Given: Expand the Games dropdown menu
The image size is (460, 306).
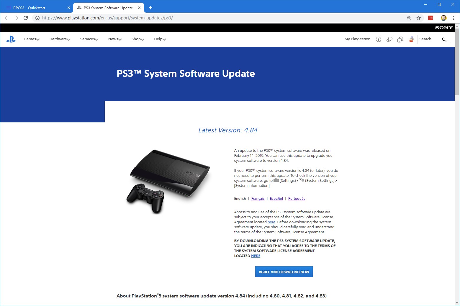Looking at the screenshot, I should pos(31,39).
